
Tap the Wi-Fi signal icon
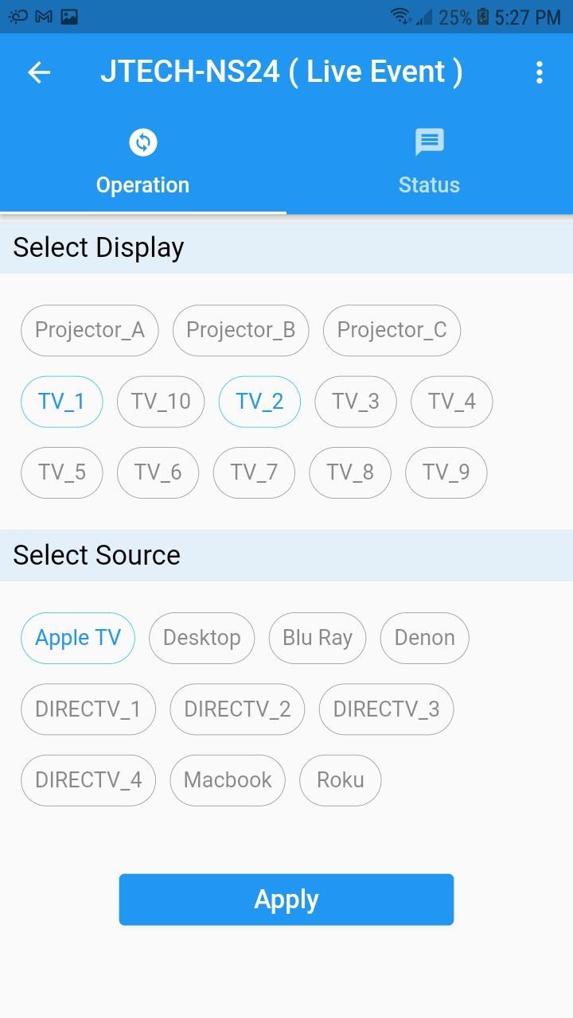pos(400,16)
